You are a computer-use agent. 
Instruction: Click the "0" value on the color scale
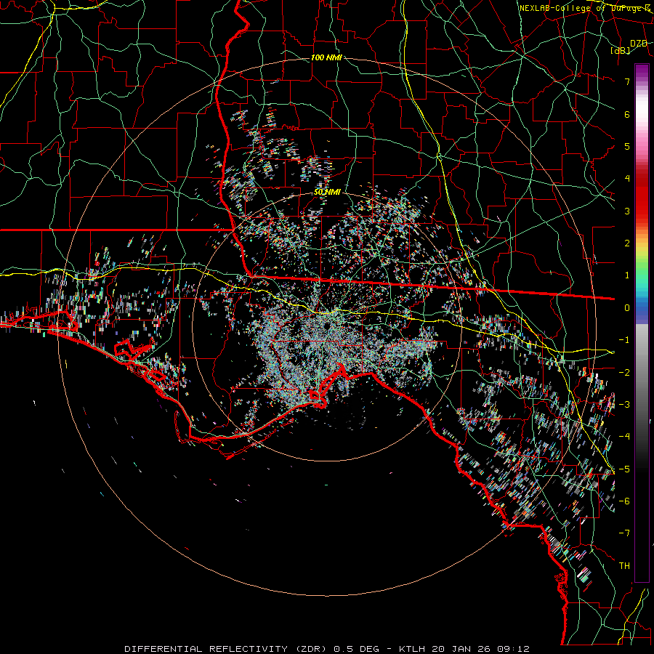[x=627, y=308]
